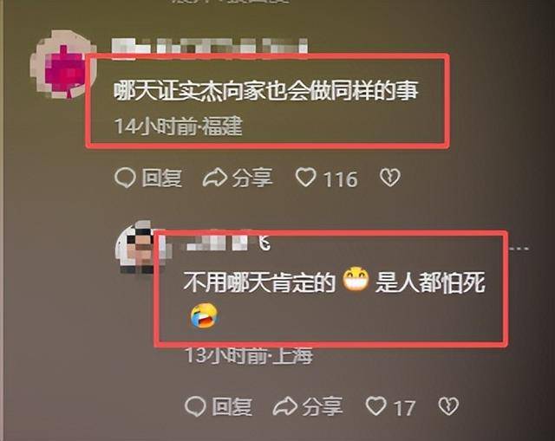Tap the crying-laughing emoji in reply

click(x=204, y=315)
